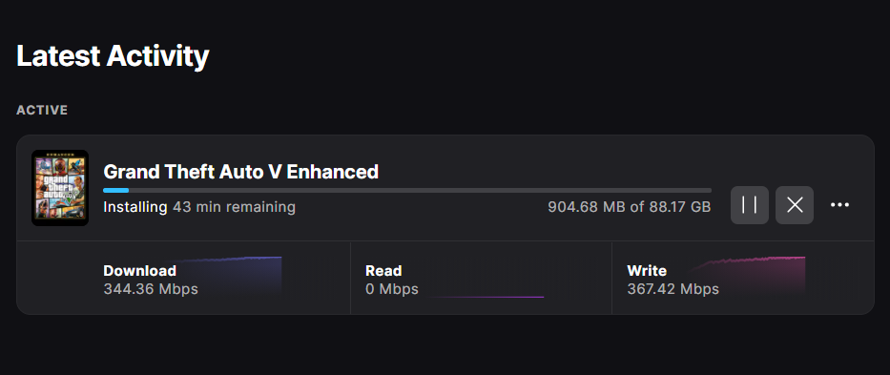
Task: Open the three-dot more options menu
Action: pos(840,205)
